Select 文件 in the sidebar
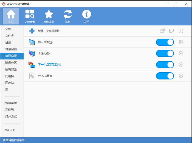Screen dimensions: 192x143 tap(12, 29)
